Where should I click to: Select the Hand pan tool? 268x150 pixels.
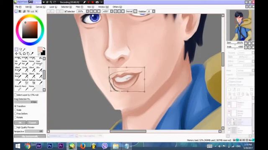point(28,54)
